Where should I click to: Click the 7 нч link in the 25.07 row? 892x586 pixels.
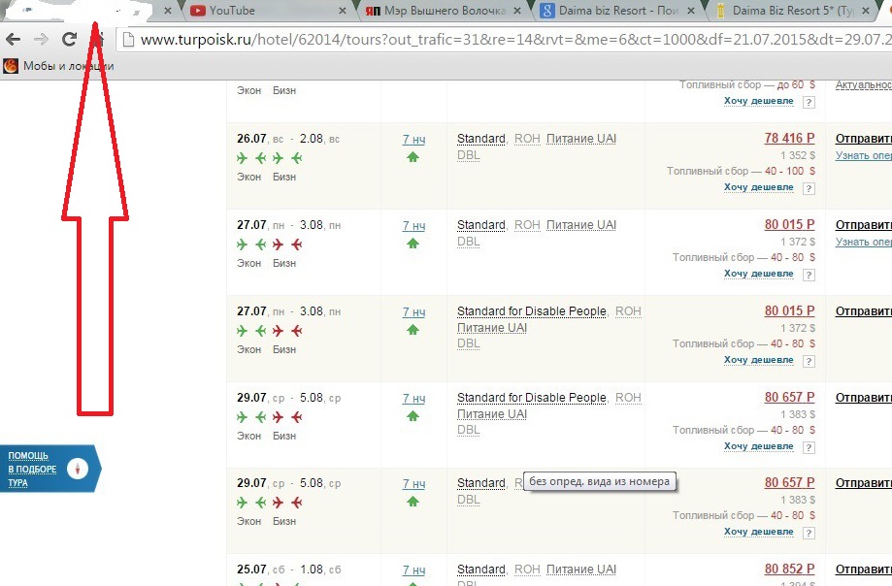pos(413,570)
